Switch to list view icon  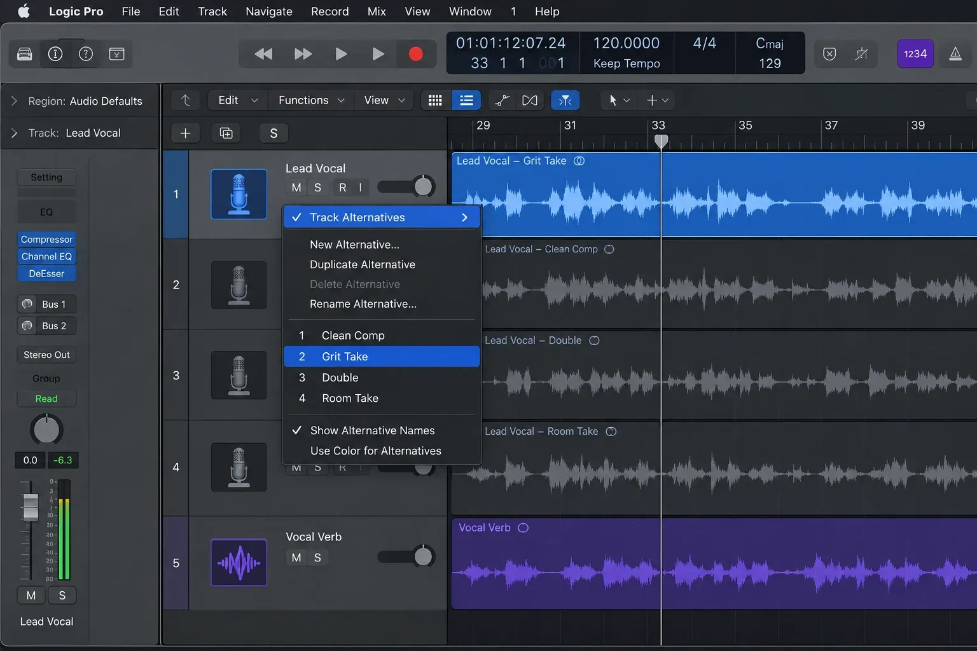coord(466,100)
